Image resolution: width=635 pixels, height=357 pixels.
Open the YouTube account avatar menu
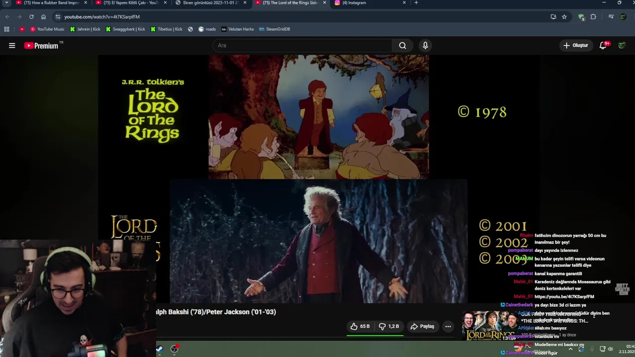click(622, 45)
